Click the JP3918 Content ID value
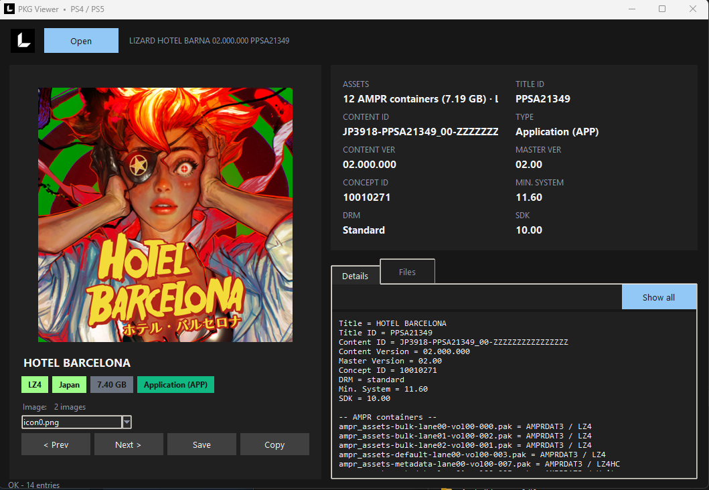 (420, 132)
